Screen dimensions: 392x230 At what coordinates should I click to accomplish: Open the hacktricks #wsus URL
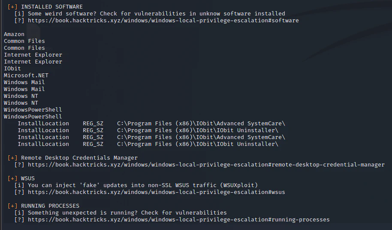click(x=156, y=192)
